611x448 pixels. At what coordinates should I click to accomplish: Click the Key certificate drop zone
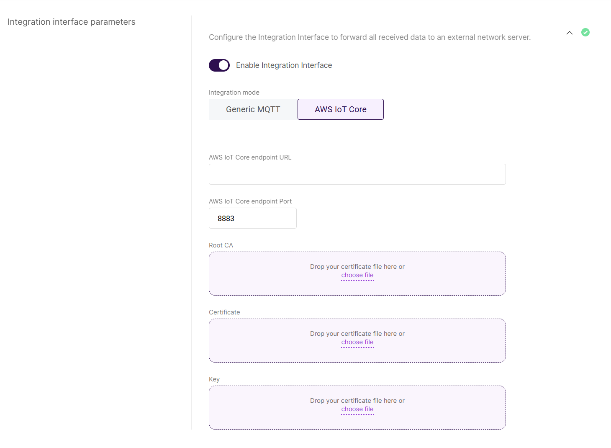coord(357,407)
